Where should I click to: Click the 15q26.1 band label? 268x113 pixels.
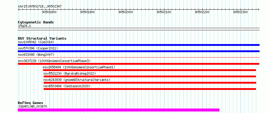click(24, 26)
